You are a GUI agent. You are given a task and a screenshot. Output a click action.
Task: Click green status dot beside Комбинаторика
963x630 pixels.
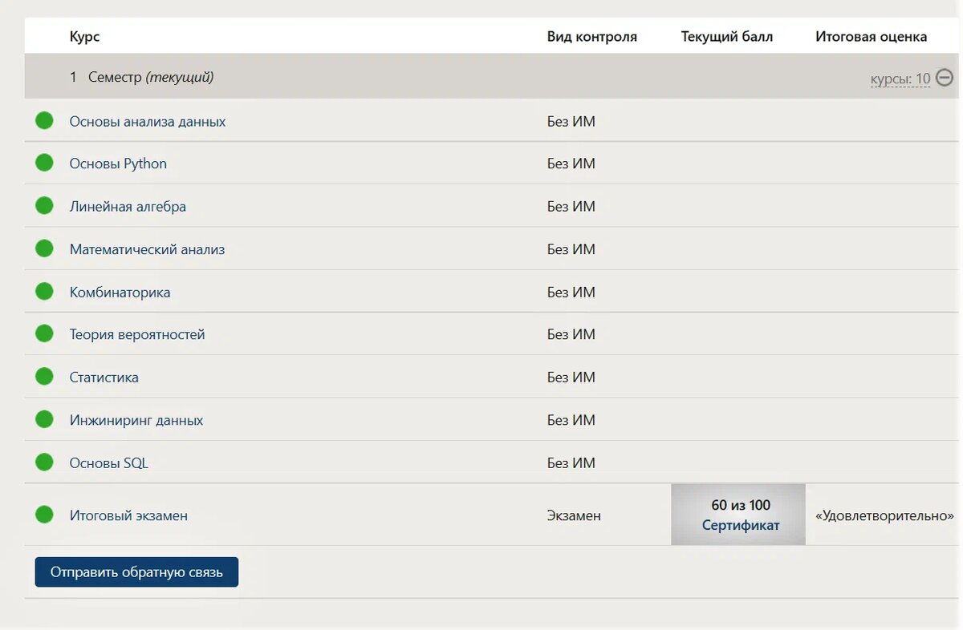pyautogui.click(x=44, y=292)
